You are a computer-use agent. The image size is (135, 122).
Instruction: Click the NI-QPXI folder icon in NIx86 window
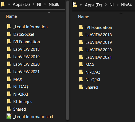pyautogui.click(x=9, y=94)
